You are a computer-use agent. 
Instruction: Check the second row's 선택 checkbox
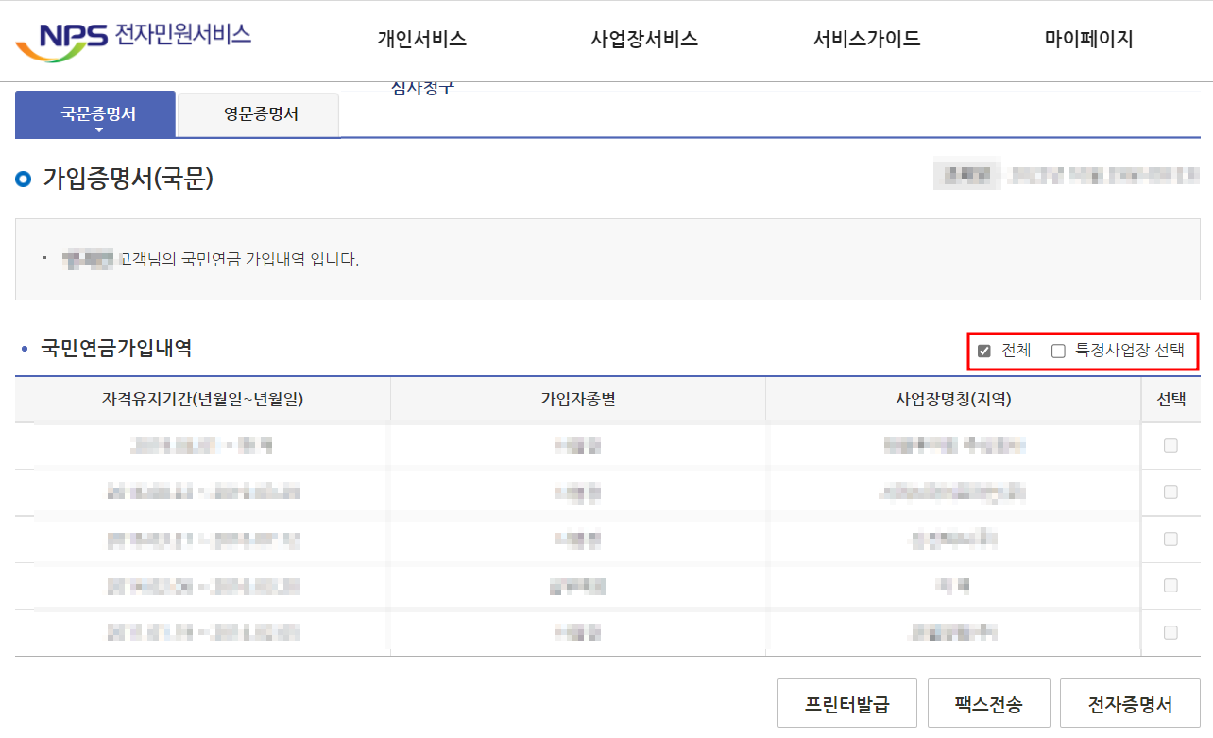point(1171,491)
